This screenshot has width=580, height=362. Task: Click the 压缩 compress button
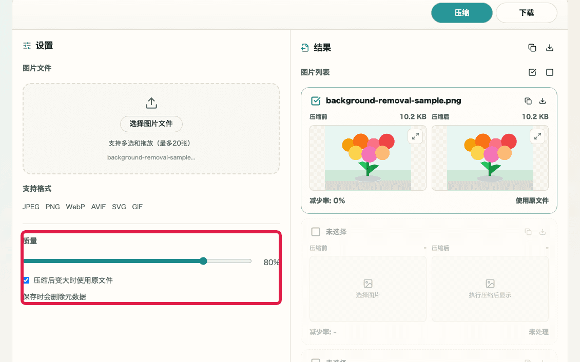(461, 13)
